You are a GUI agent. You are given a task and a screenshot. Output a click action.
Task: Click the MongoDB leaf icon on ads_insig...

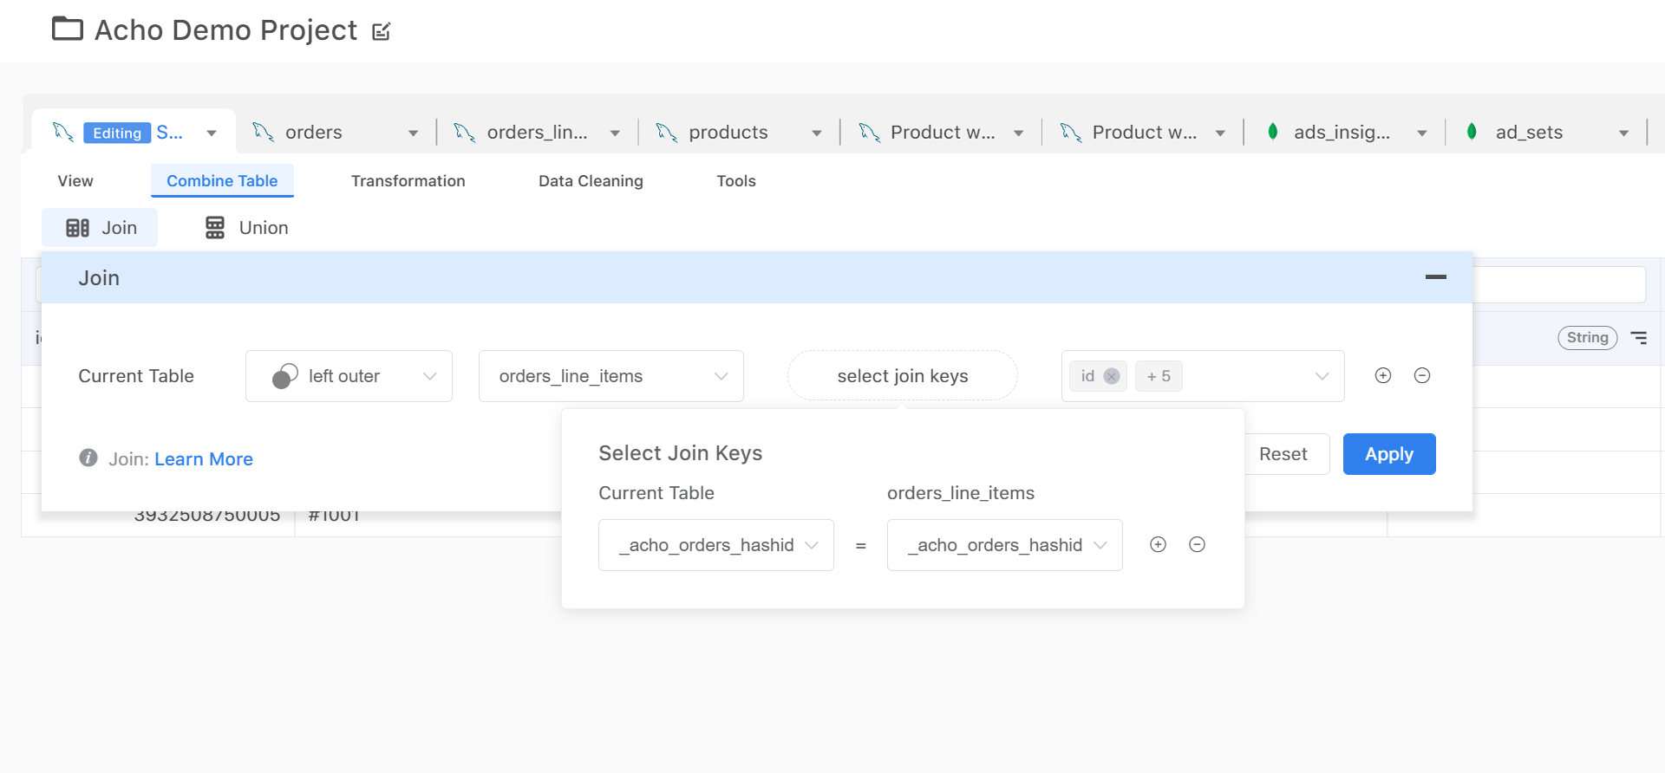(1272, 131)
